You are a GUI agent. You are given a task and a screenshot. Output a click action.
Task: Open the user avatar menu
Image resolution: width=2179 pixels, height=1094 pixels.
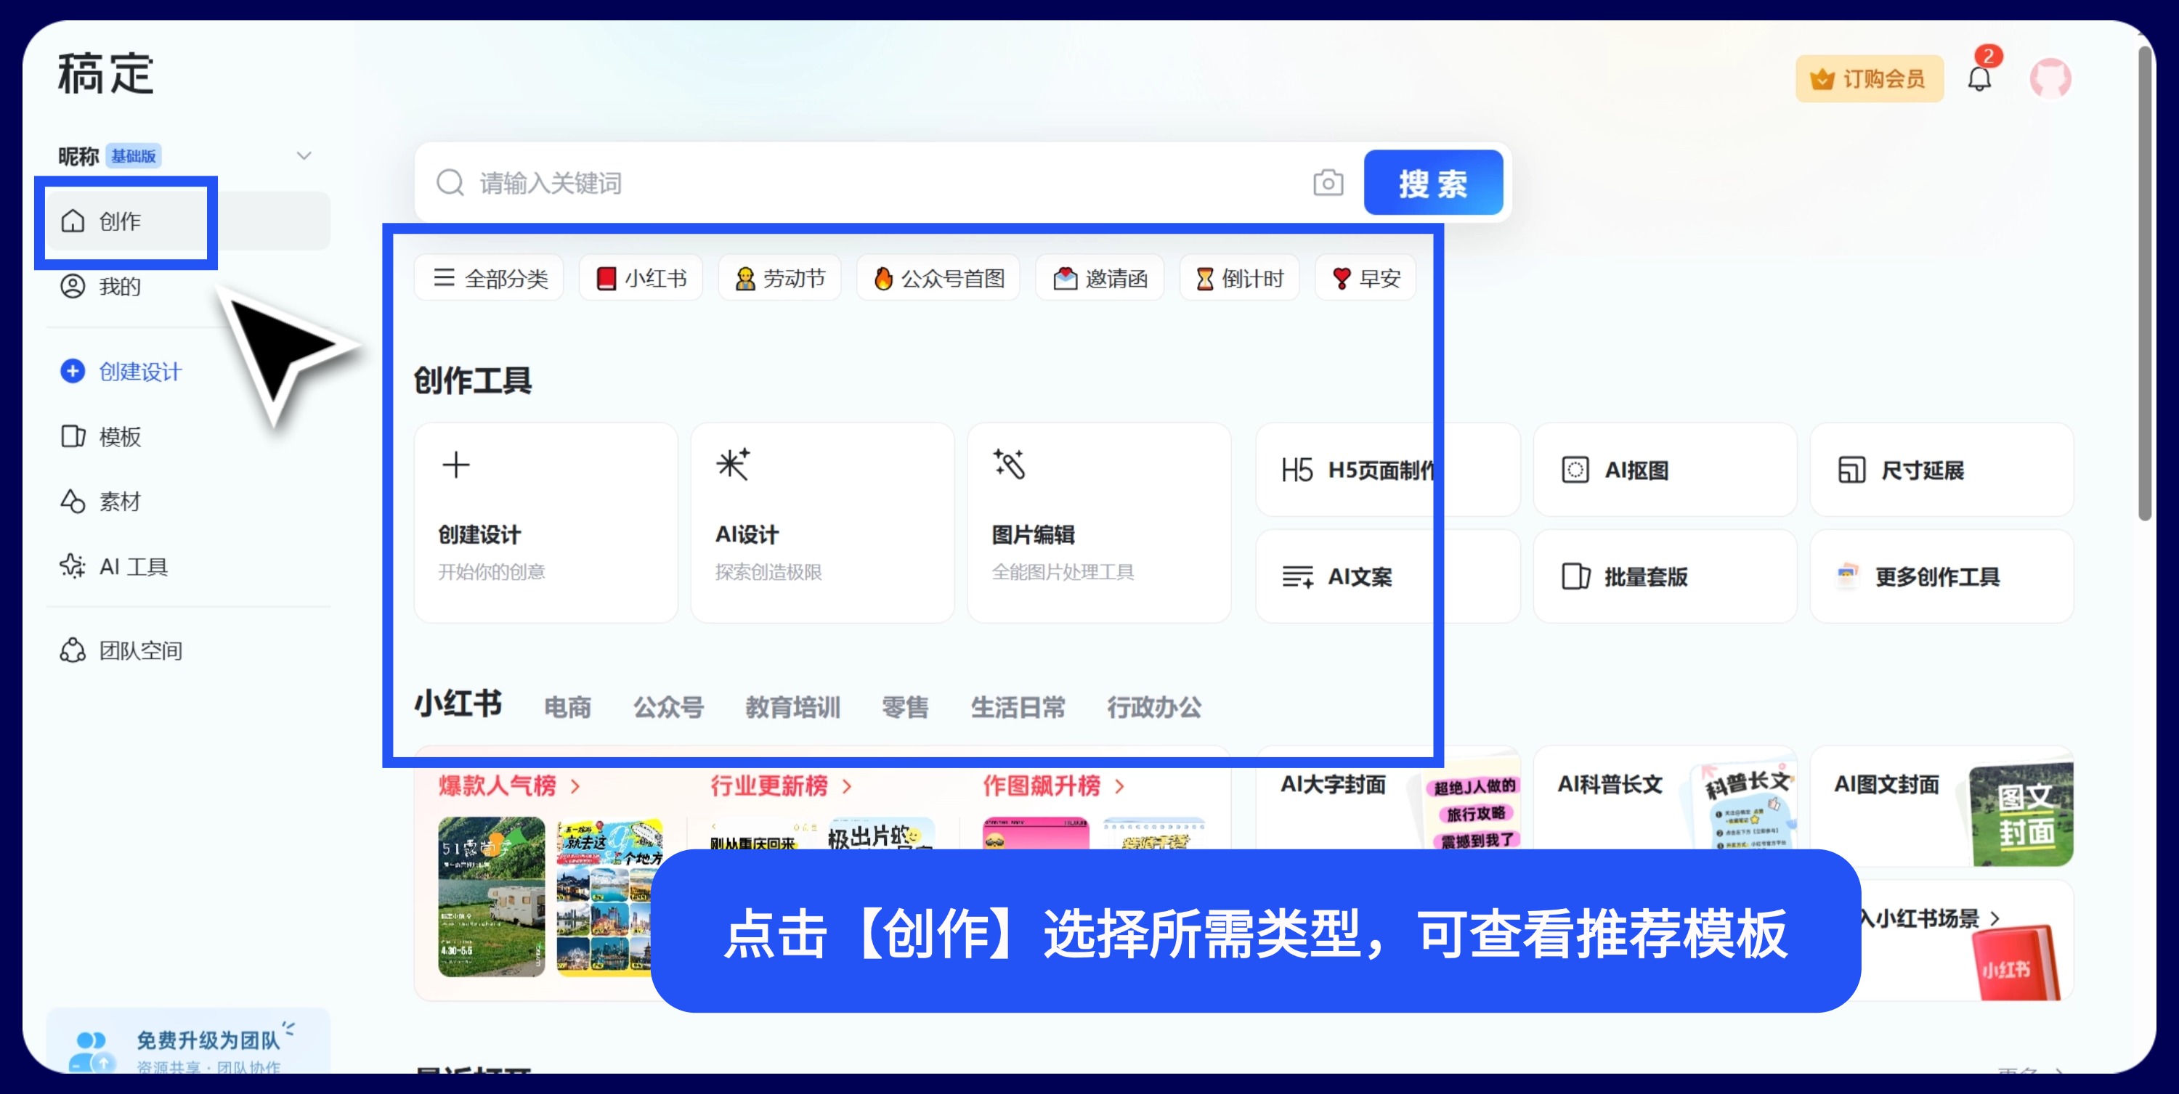[2050, 78]
